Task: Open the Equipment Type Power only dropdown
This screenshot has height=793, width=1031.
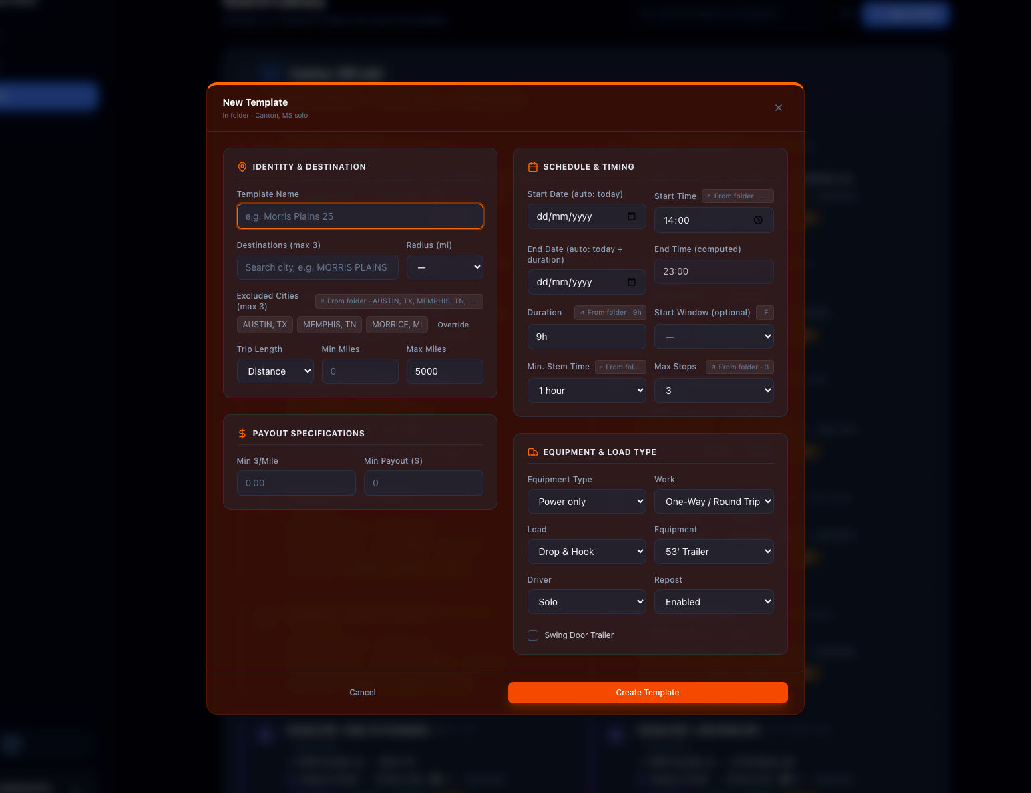Action: (x=586, y=502)
